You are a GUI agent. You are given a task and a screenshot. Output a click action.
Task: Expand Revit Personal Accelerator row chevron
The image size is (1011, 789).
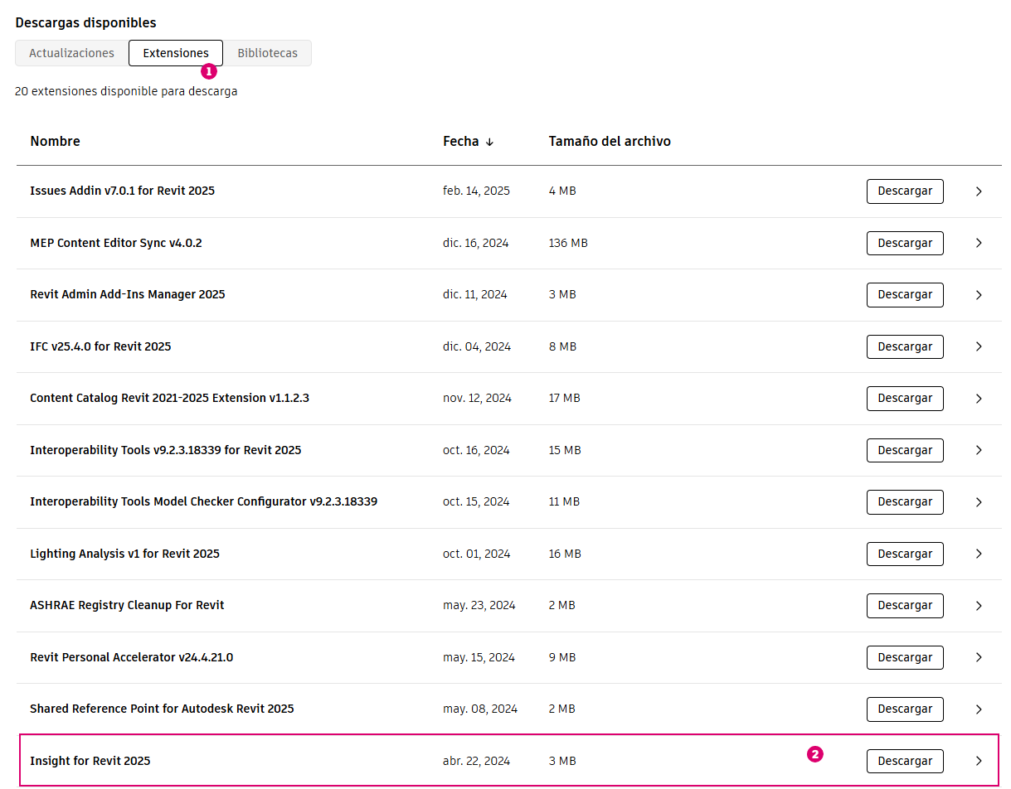[x=979, y=657]
